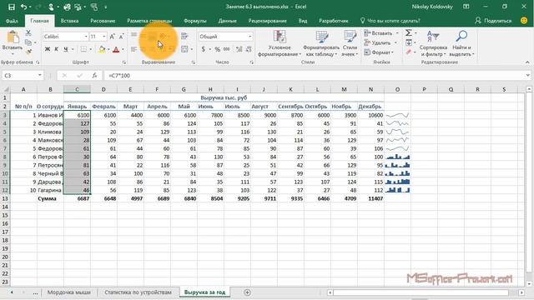Open Conditional Formatting (Условное форматирование)

coord(280,43)
